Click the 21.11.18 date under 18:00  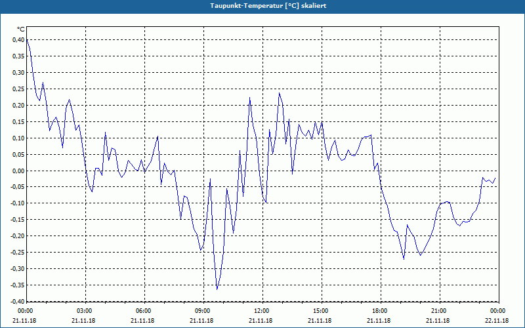coord(379,321)
